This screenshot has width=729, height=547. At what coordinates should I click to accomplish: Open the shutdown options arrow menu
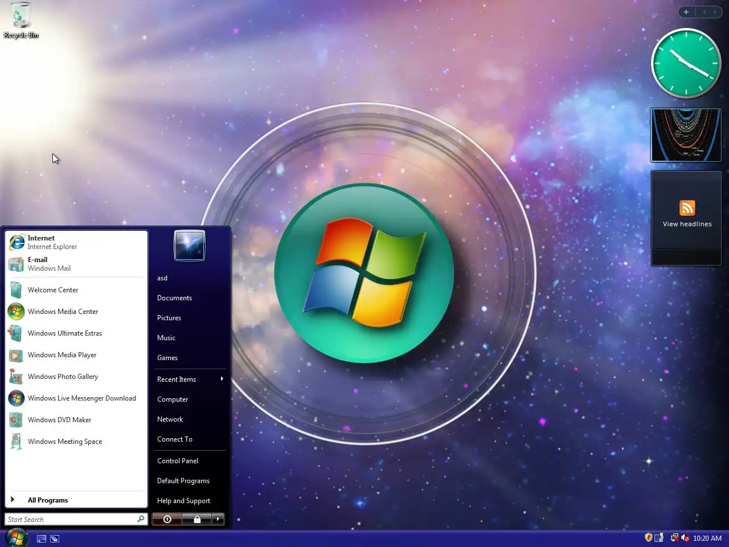tap(218, 519)
